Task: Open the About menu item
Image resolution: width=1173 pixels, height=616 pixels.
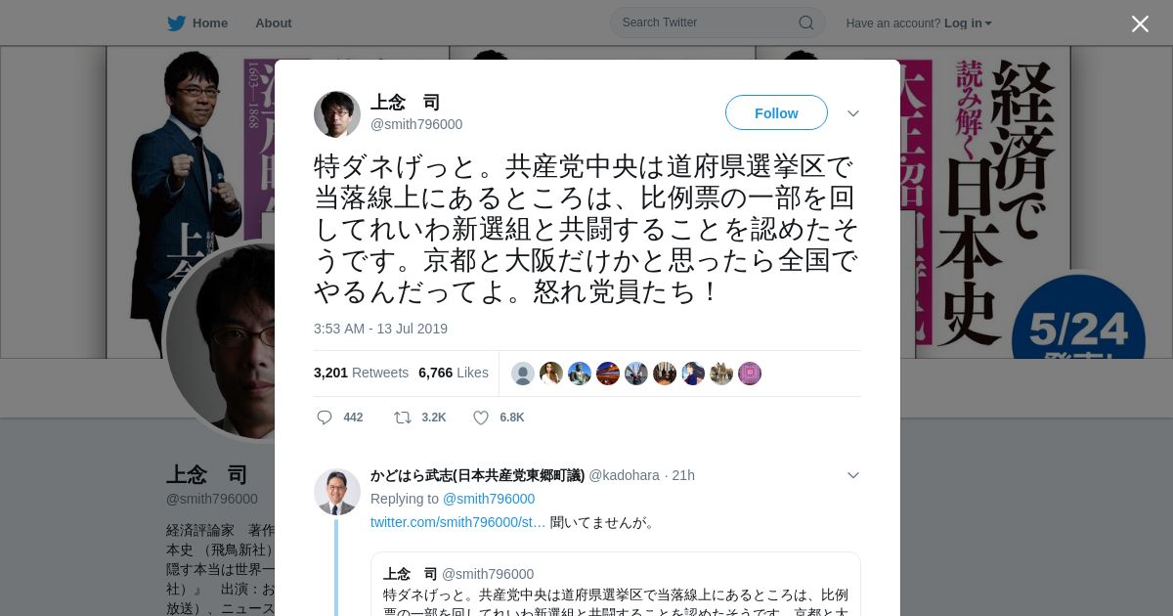Action: [x=274, y=23]
